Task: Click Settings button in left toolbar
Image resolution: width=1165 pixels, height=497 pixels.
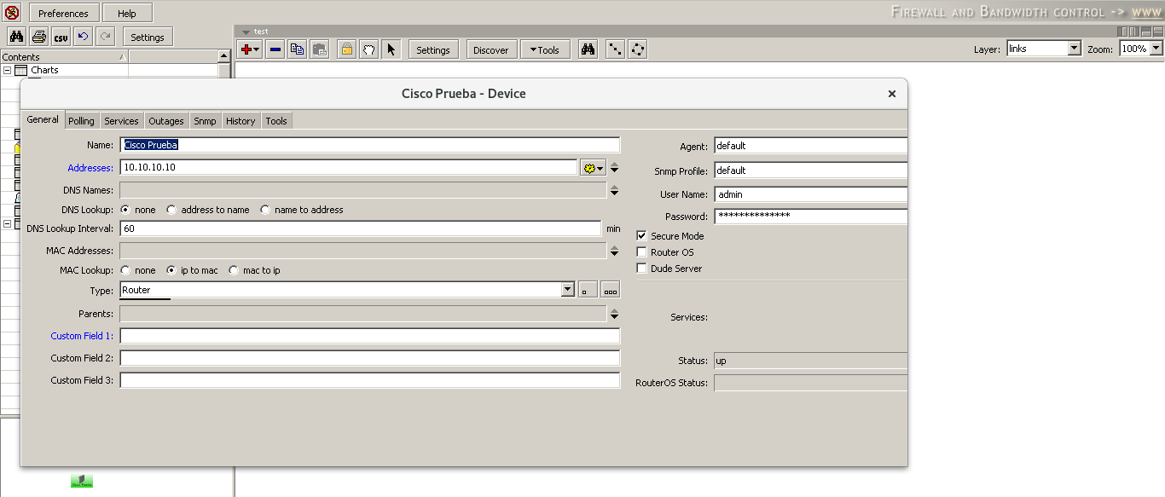Action: pyautogui.click(x=148, y=37)
